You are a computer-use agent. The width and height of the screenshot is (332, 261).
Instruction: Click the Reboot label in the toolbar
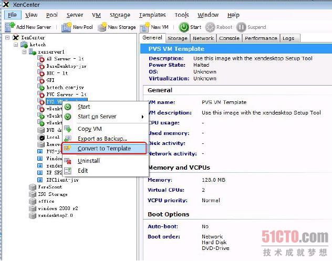pyautogui.click(x=224, y=27)
